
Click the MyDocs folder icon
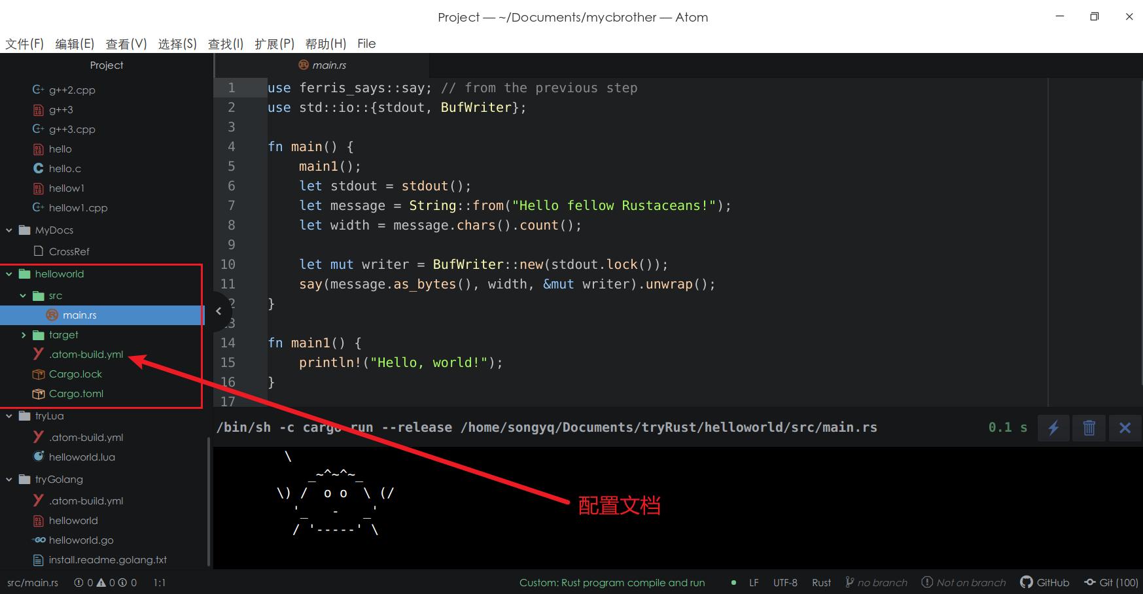[x=25, y=230]
